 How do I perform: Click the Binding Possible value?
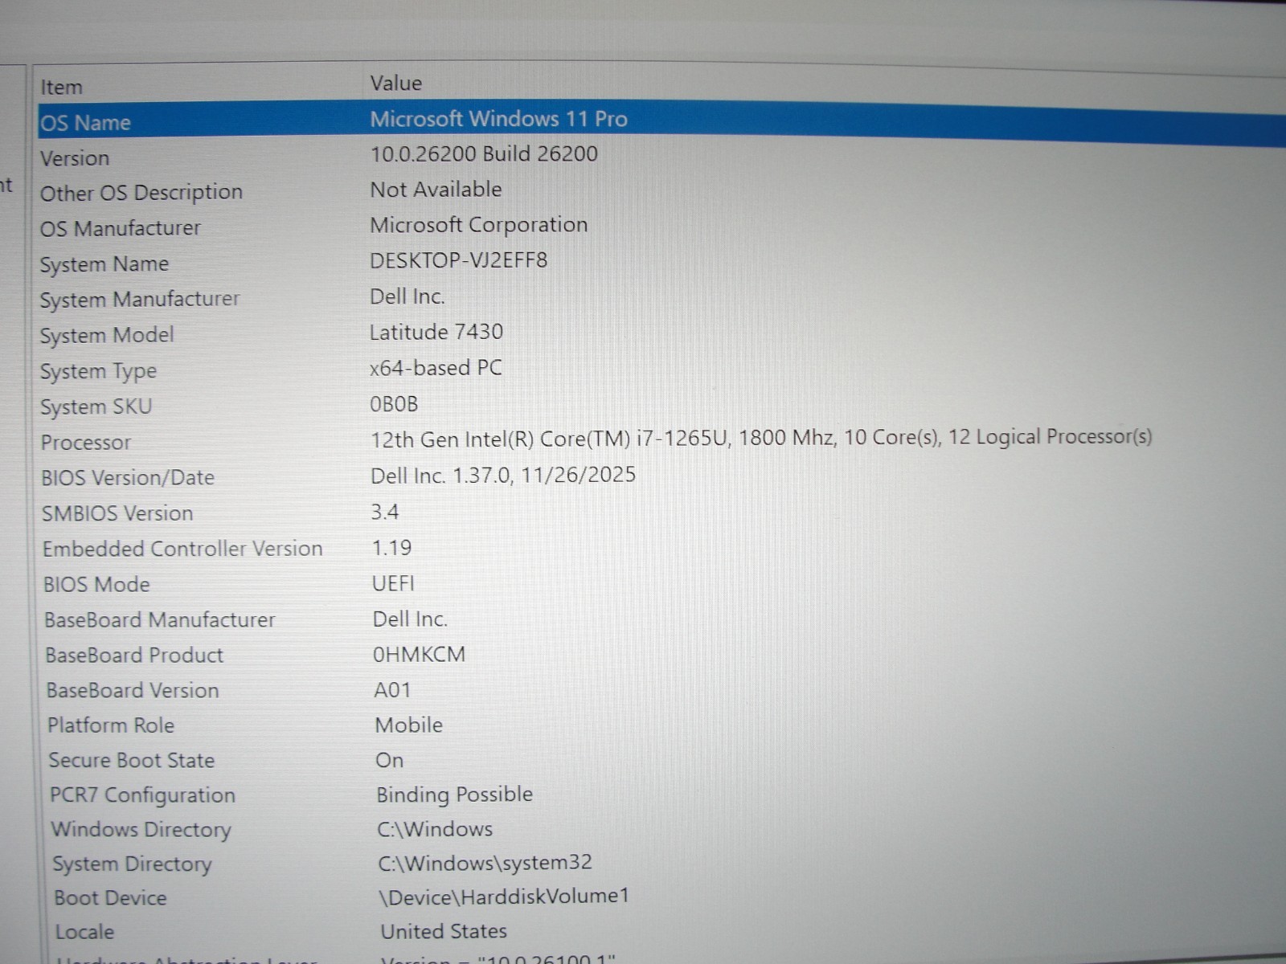[x=455, y=794]
